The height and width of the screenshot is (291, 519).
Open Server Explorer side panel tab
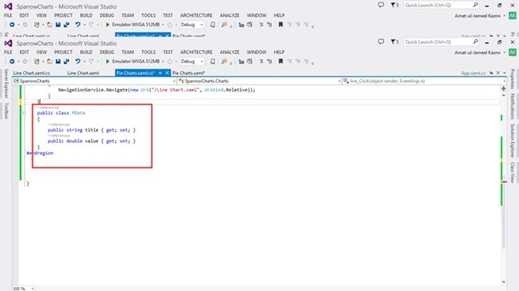click(6, 84)
